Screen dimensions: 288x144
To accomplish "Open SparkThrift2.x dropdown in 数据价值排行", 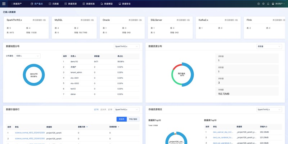I will 127,110.
